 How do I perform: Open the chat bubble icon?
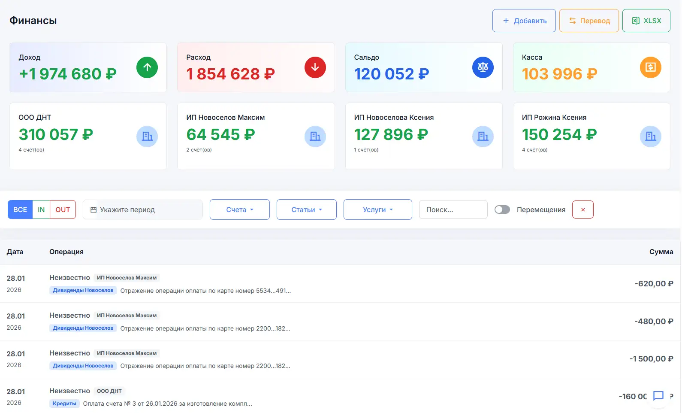658,396
